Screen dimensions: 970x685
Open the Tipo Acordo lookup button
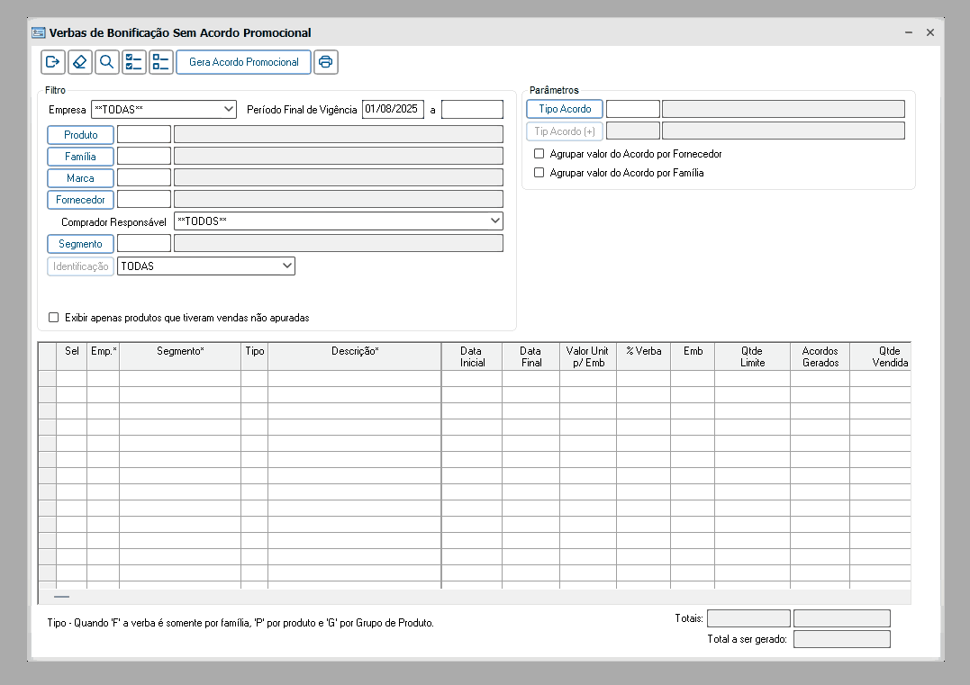click(x=565, y=109)
